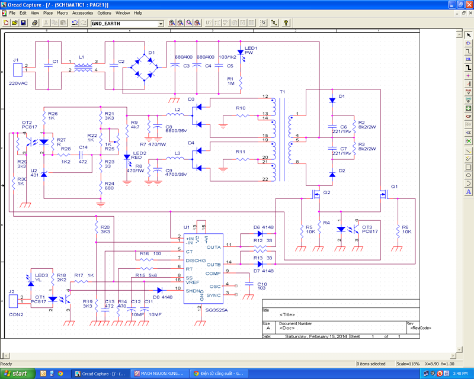474x379 pixels.
Task: Choose the Place Line drawing tool
Action: point(468,151)
